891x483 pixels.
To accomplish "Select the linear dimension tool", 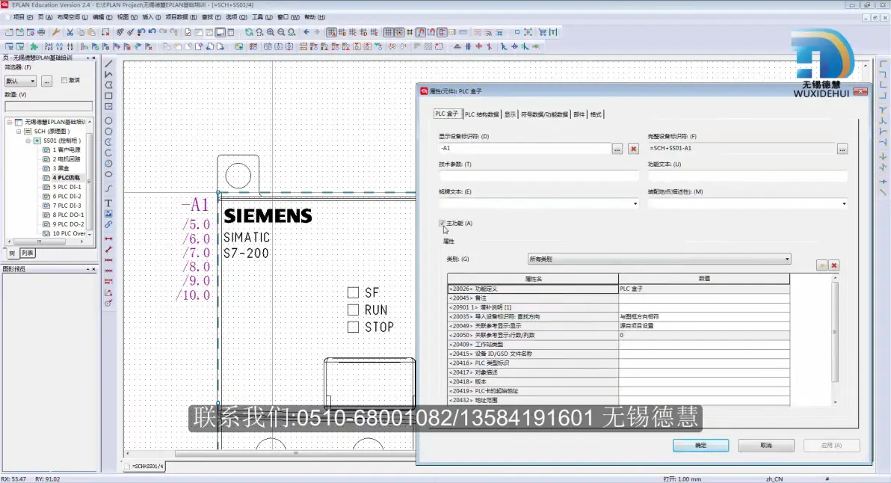I will click(x=108, y=239).
